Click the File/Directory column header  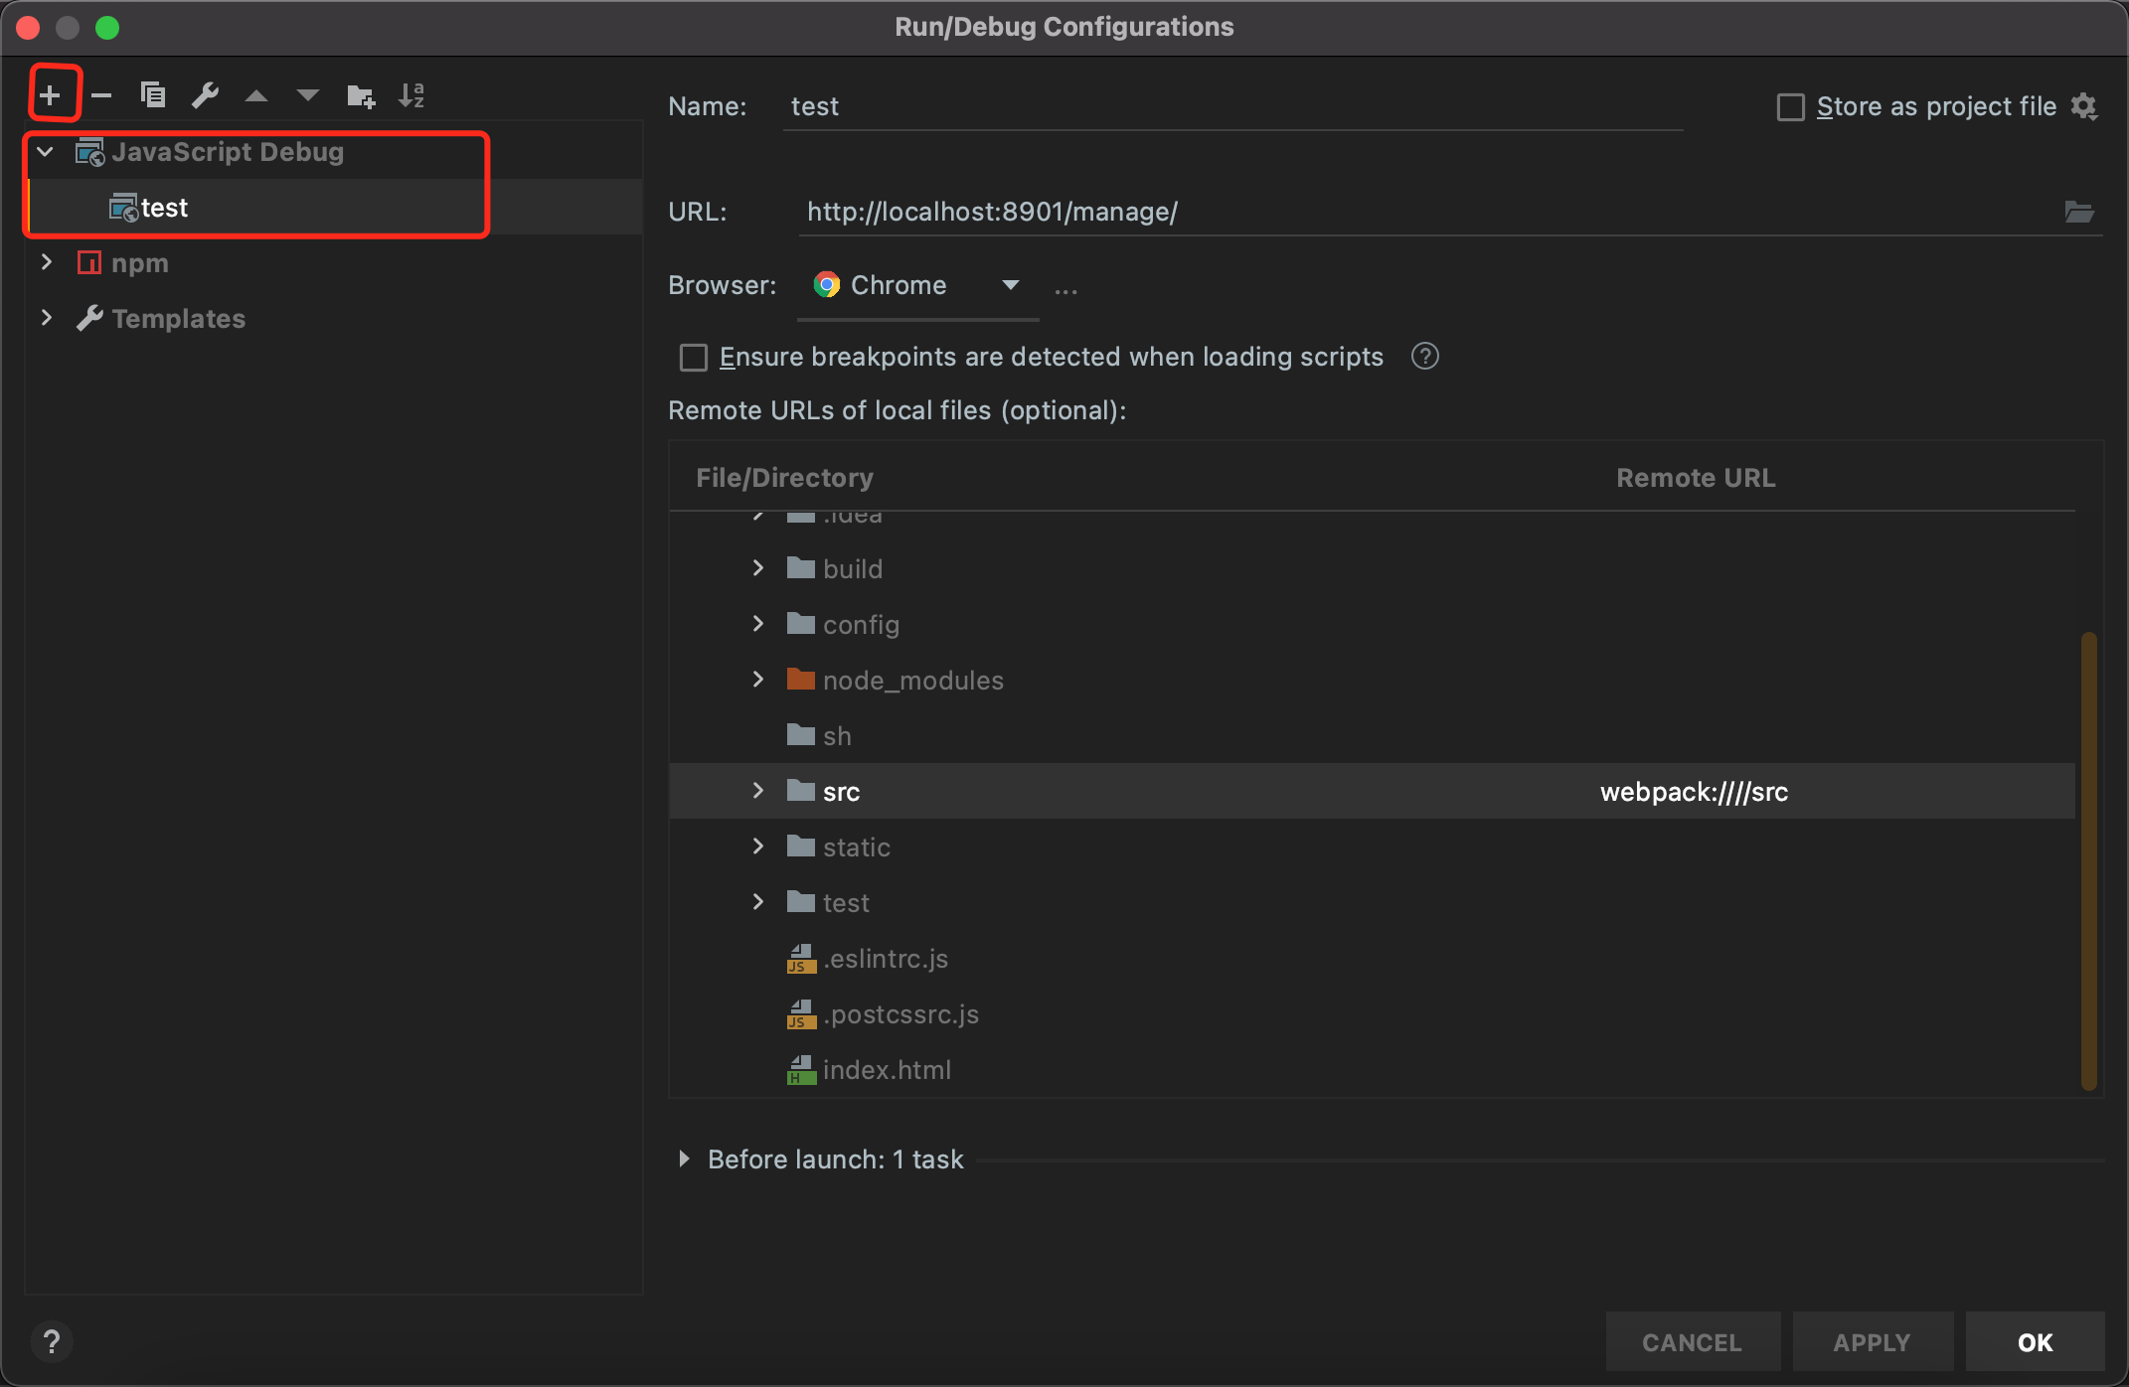[x=784, y=478]
